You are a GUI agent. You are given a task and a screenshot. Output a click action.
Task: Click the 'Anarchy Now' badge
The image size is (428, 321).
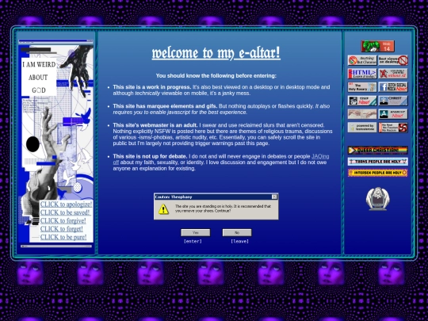[393, 114]
